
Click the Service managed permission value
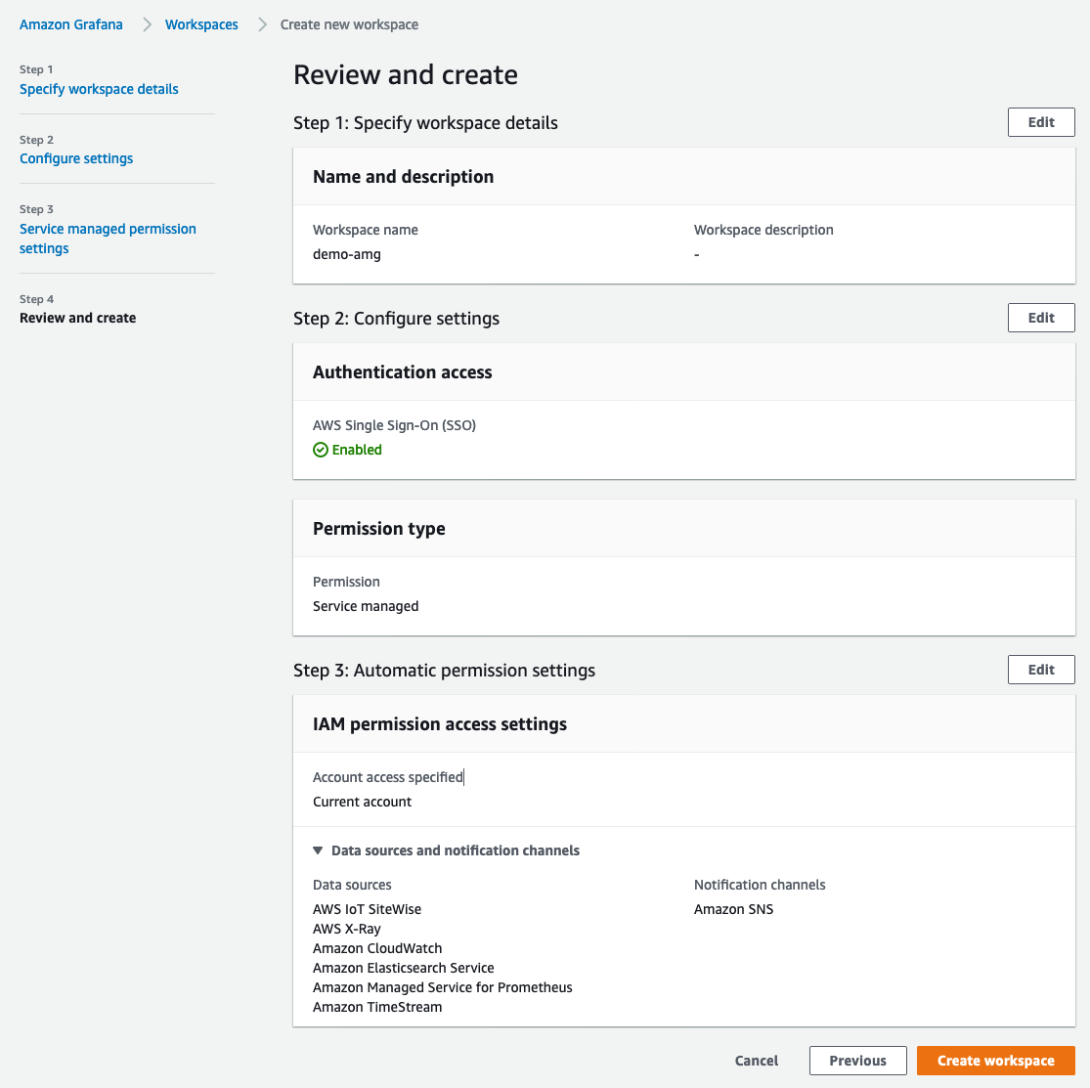(366, 606)
